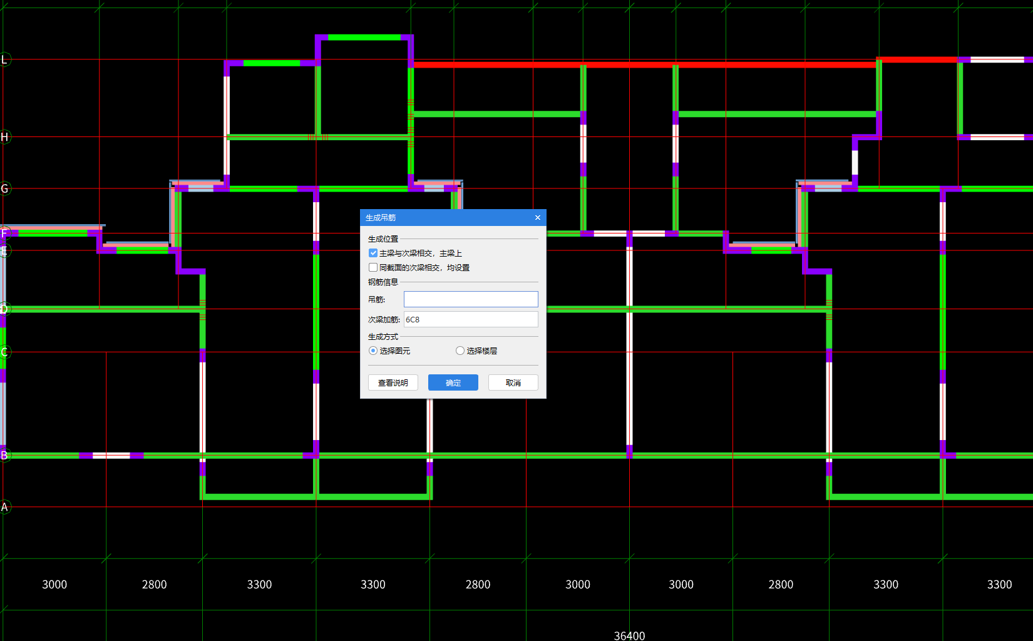The width and height of the screenshot is (1033, 641).
Task: Close the 生成吊筋 dialog with X
Action: pyautogui.click(x=538, y=217)
